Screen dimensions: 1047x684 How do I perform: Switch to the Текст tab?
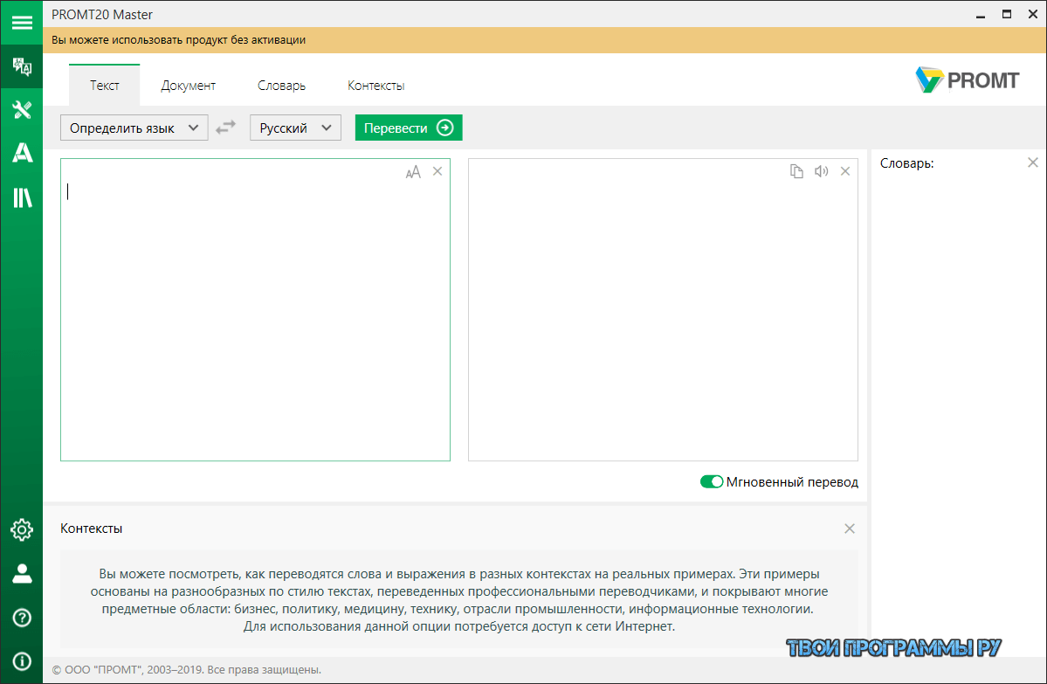coord(105,86)
